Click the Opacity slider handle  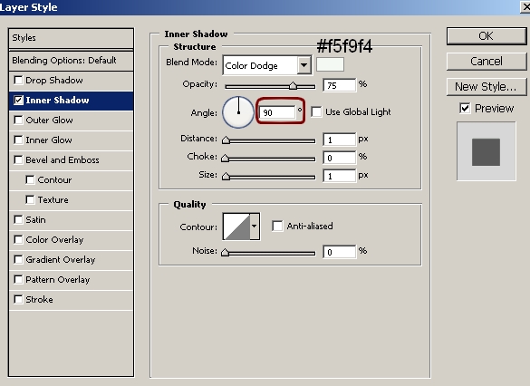pos(293,85)
